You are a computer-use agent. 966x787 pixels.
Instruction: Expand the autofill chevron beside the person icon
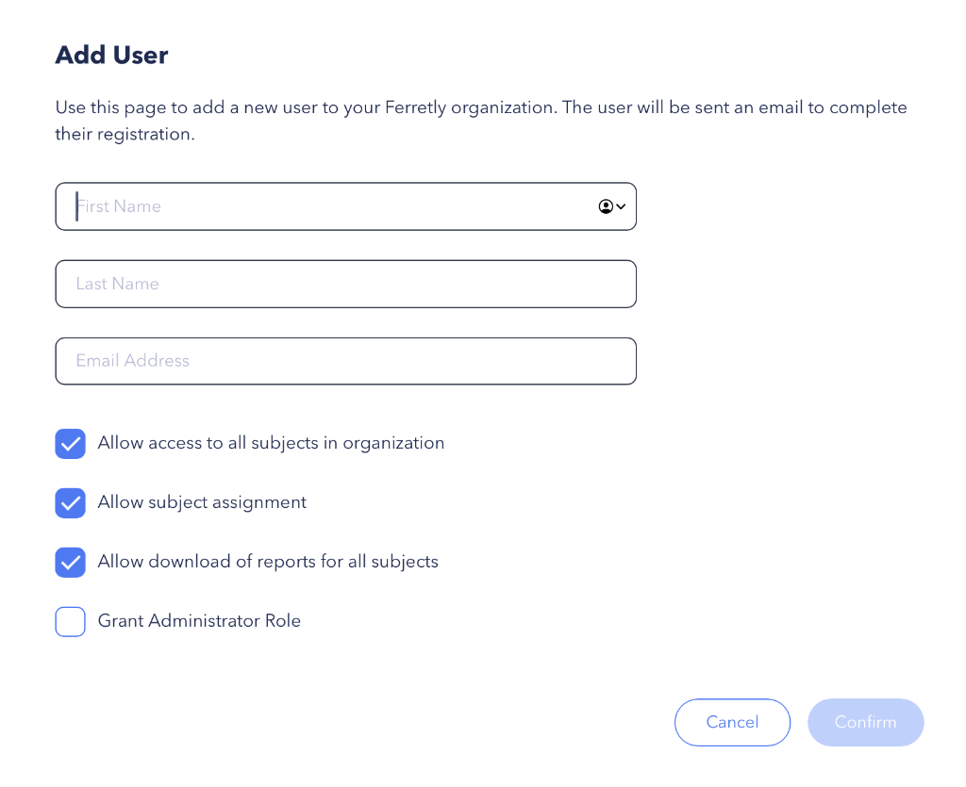[x=621, y=206]
